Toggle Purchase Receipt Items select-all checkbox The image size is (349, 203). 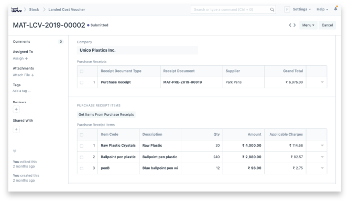81,135
